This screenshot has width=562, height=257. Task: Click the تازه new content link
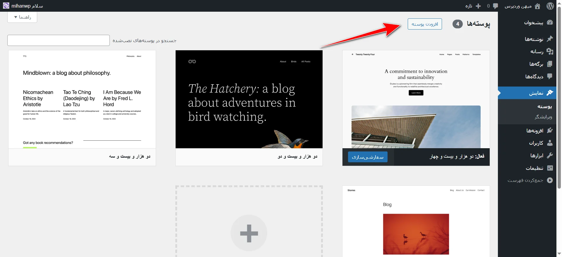(x=469, y=6)
